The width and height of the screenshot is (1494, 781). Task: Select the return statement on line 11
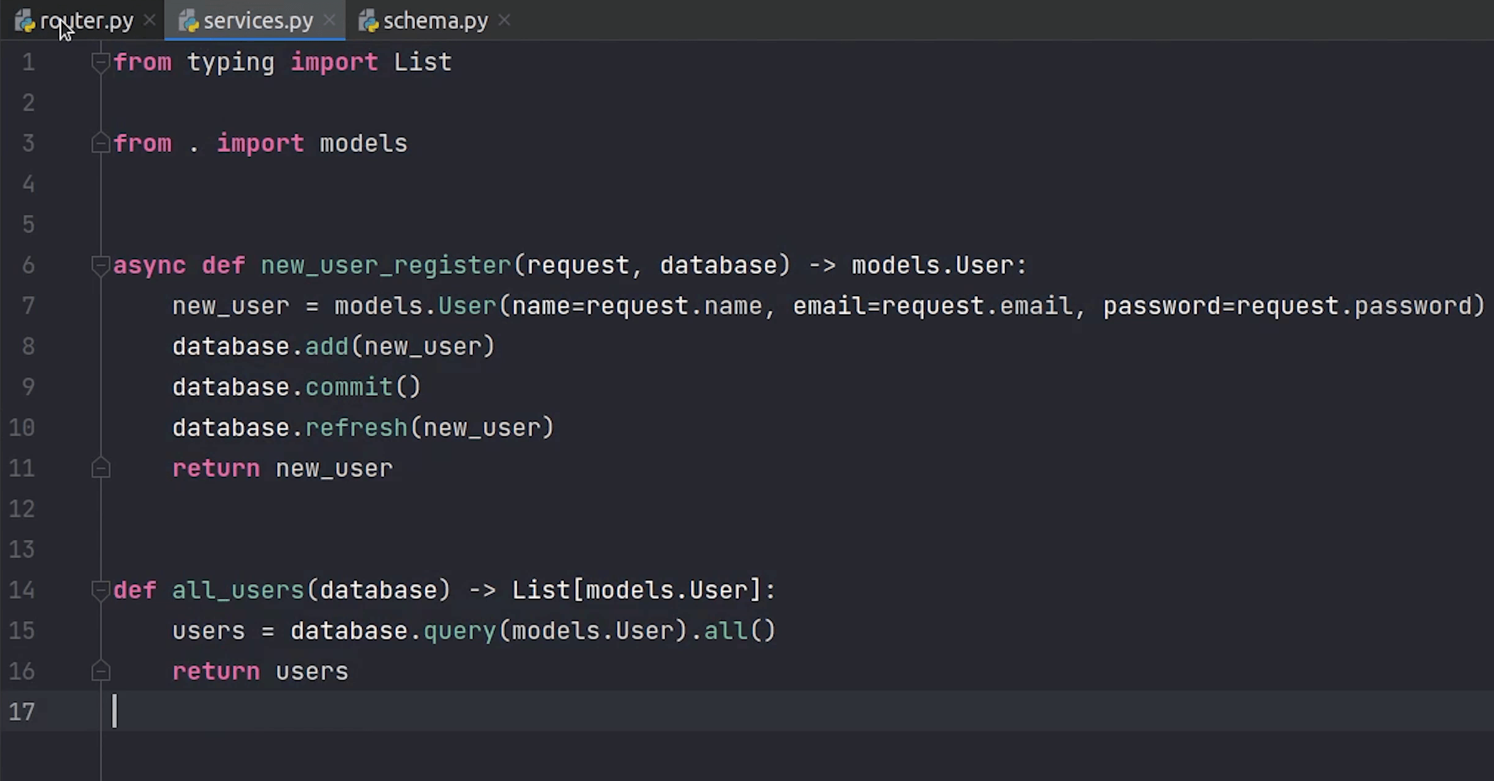point(281,468)
